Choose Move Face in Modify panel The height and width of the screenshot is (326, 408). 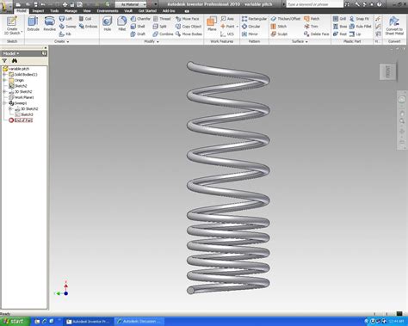[188, 19]
